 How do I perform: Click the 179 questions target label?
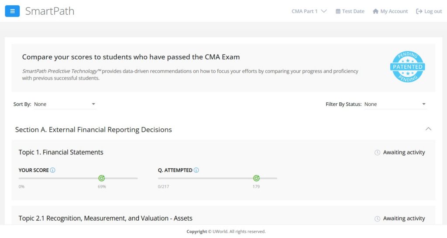point(256,187)
